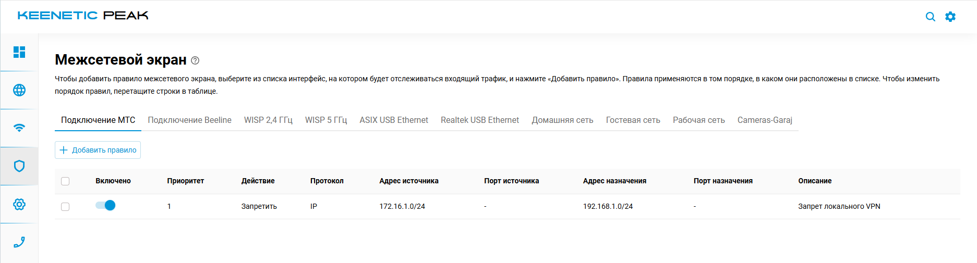Tick the checkbox for rule priority 1
977x263 pixels.
(x=65, y=207)
